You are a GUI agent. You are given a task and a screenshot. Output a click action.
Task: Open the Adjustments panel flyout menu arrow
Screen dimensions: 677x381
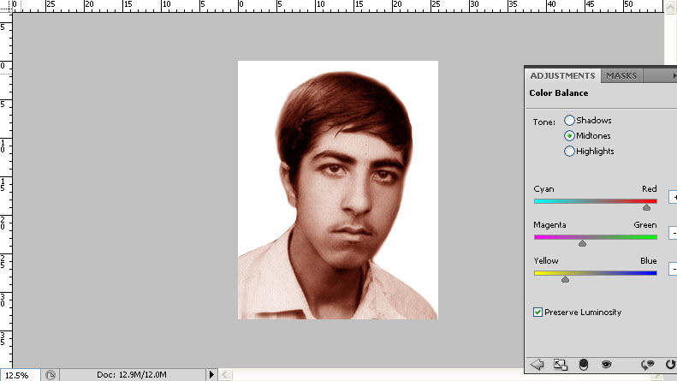674,75
